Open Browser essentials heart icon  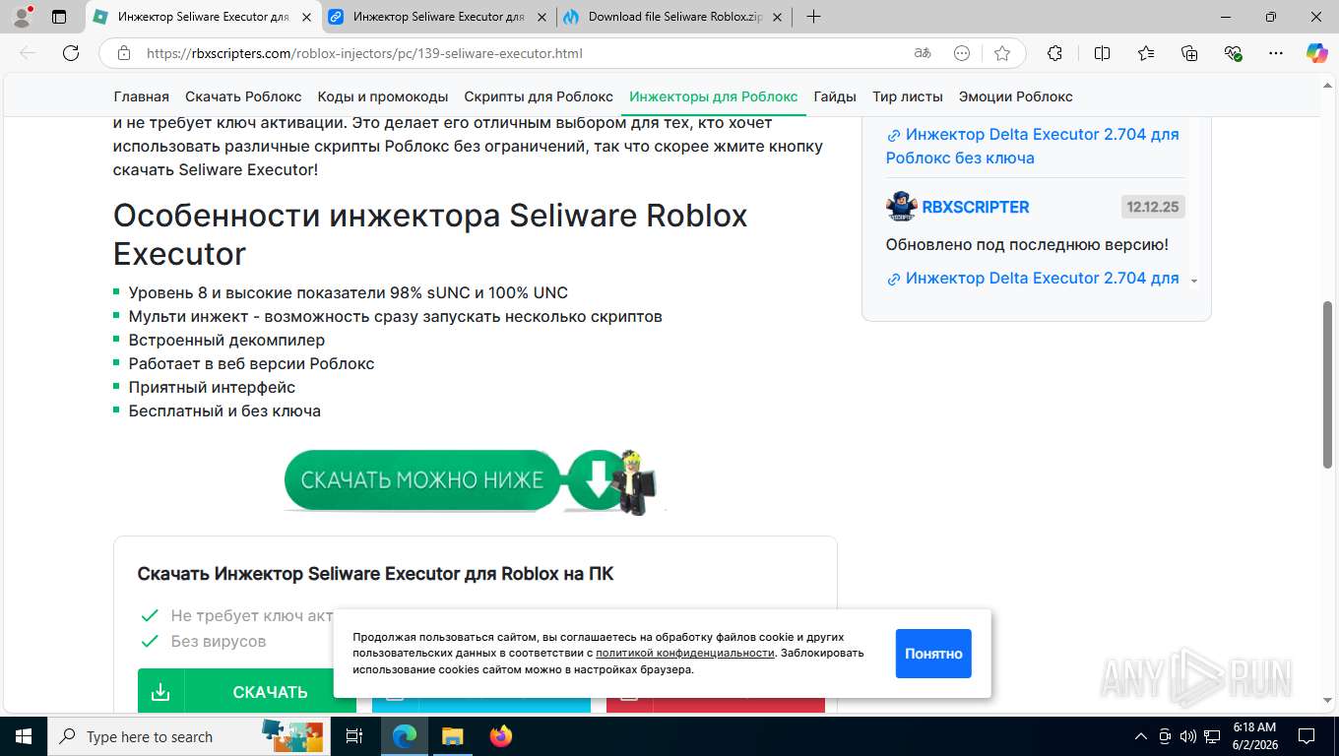[1234, 53]
